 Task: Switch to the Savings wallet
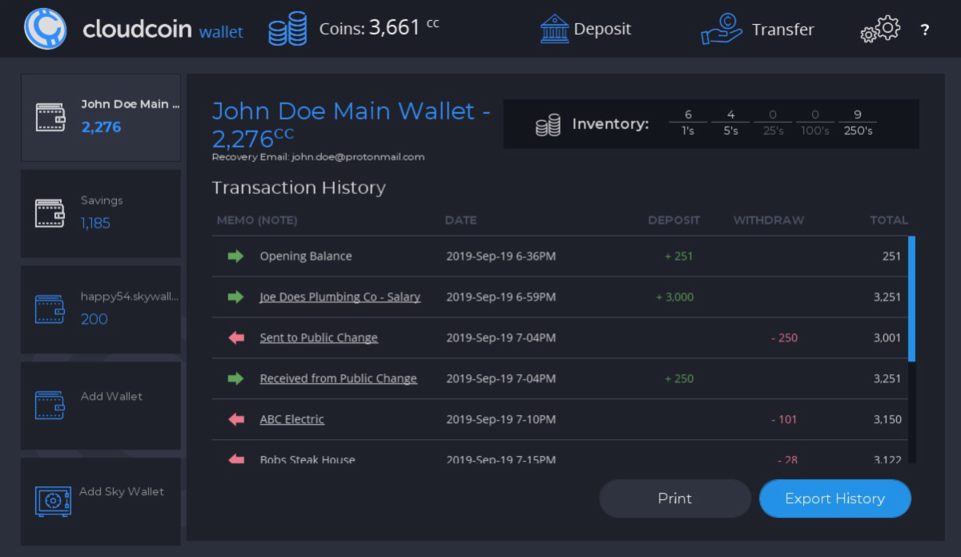click(101, 214)
